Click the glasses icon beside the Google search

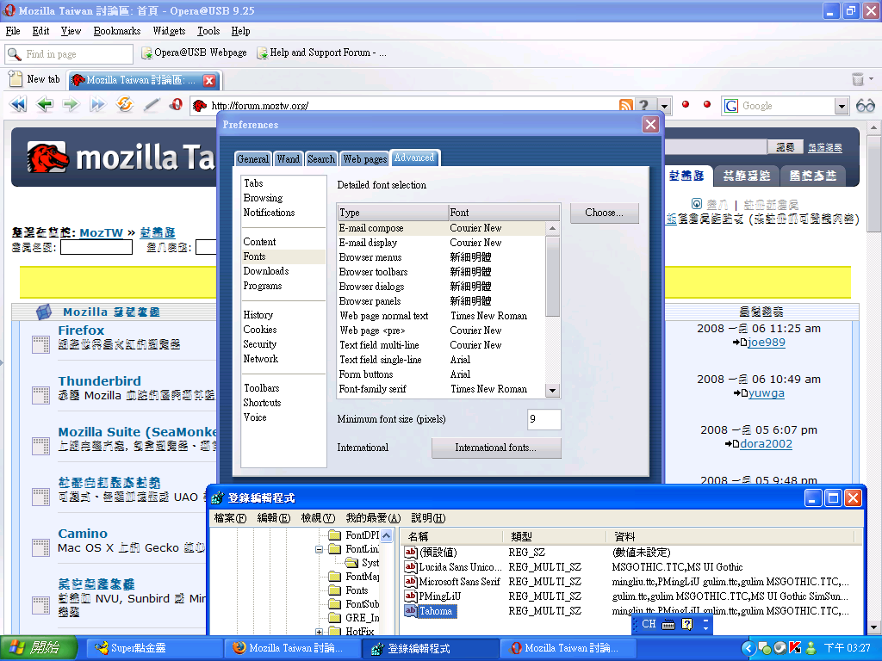(865, 106)
